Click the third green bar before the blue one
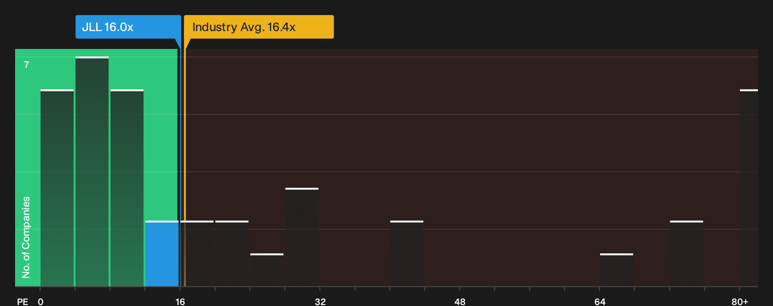Viewport: 773px width, 306px height. pos(127,188)
